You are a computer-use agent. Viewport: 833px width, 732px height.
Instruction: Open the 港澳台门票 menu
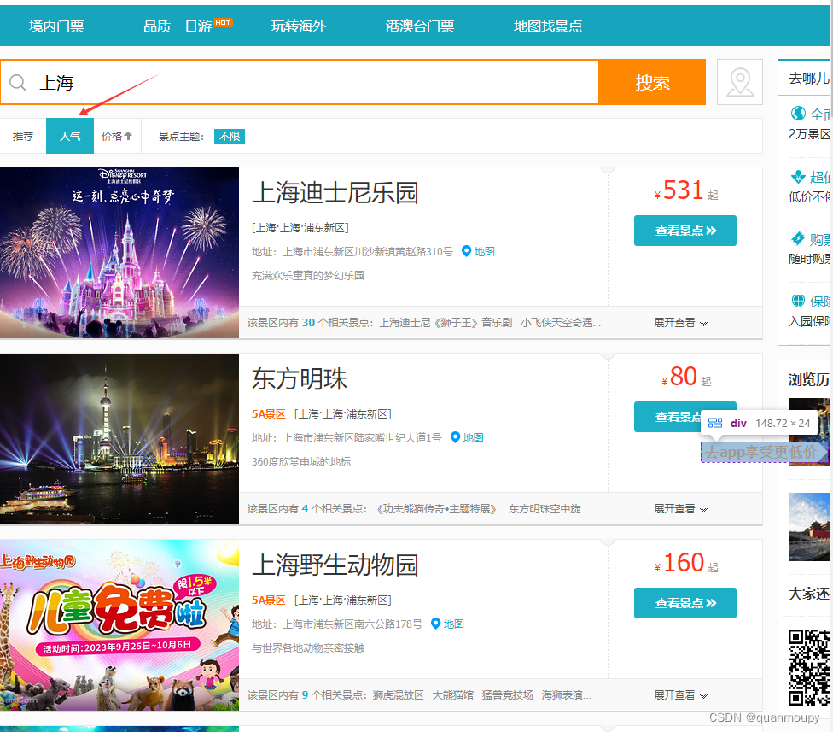[x=420, y=26]
